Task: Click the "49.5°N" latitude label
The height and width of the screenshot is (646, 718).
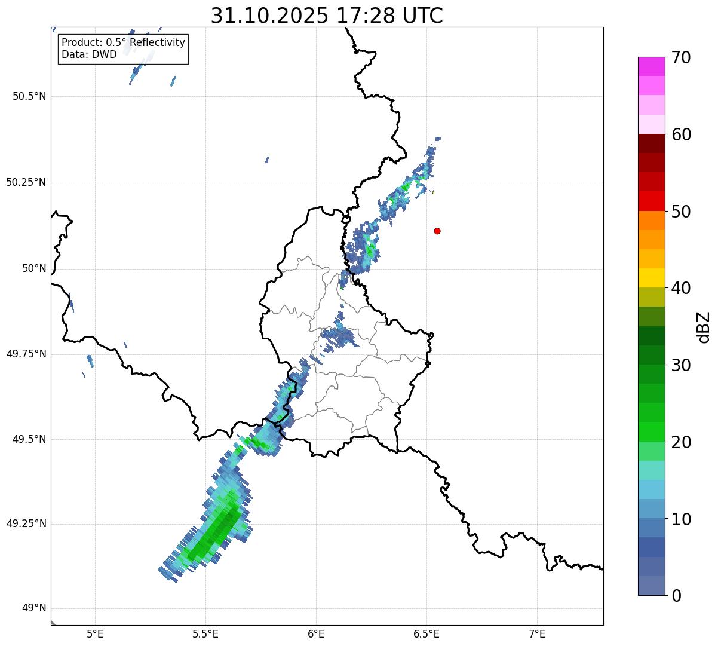Action: (x=29, y=439)
